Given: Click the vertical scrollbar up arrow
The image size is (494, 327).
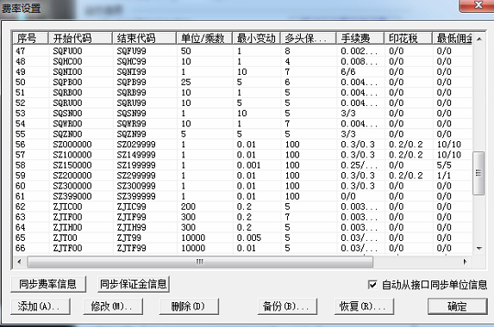Looking at the screenshot, I should click(478, 39).
